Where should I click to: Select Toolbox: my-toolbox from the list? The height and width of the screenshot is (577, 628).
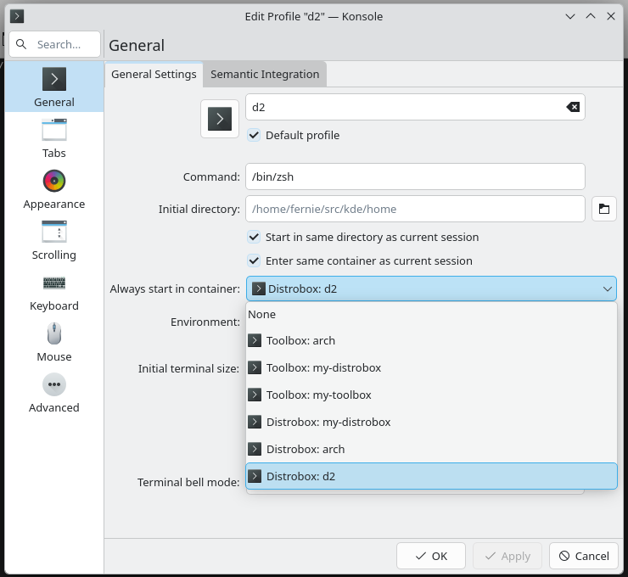(318, 395)
